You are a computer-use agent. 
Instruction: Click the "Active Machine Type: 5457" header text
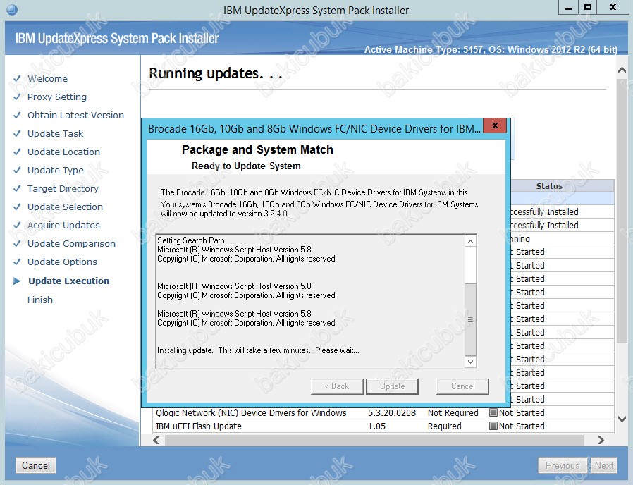pyautogui.click(x=424, y=49)
